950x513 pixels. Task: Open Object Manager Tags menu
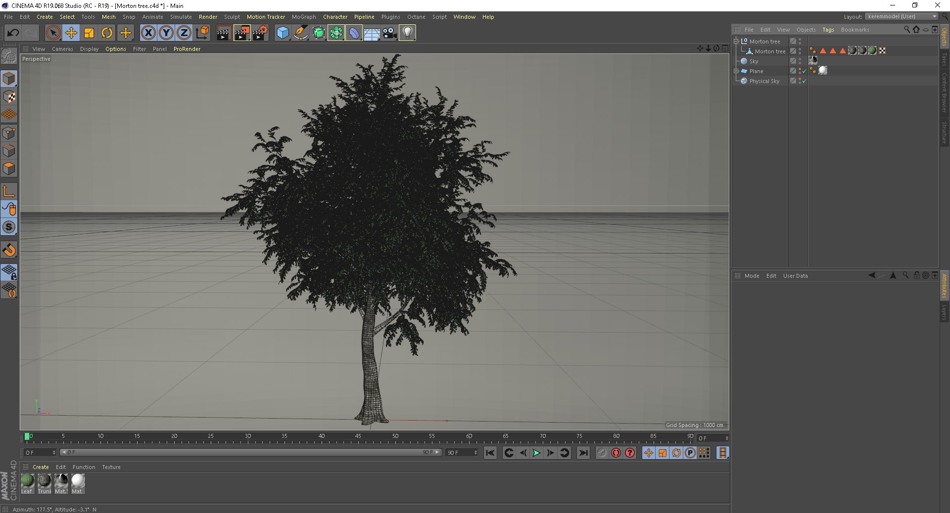(828, 30)
